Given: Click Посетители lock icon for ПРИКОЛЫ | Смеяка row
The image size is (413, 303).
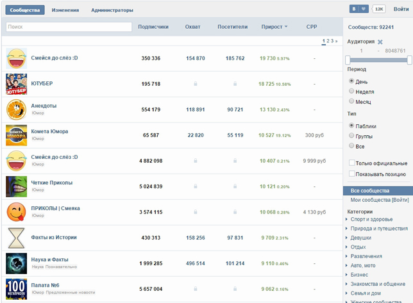Looking at the screenshot, I should [x=235, y=212].
